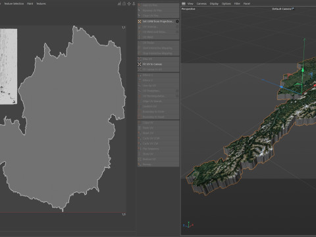Open the viewport Filter menu
Viewport: 316px width, 237px height.
tap(237, 4)
